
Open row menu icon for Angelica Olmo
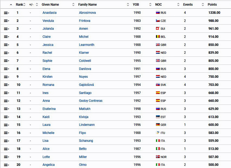6,165
